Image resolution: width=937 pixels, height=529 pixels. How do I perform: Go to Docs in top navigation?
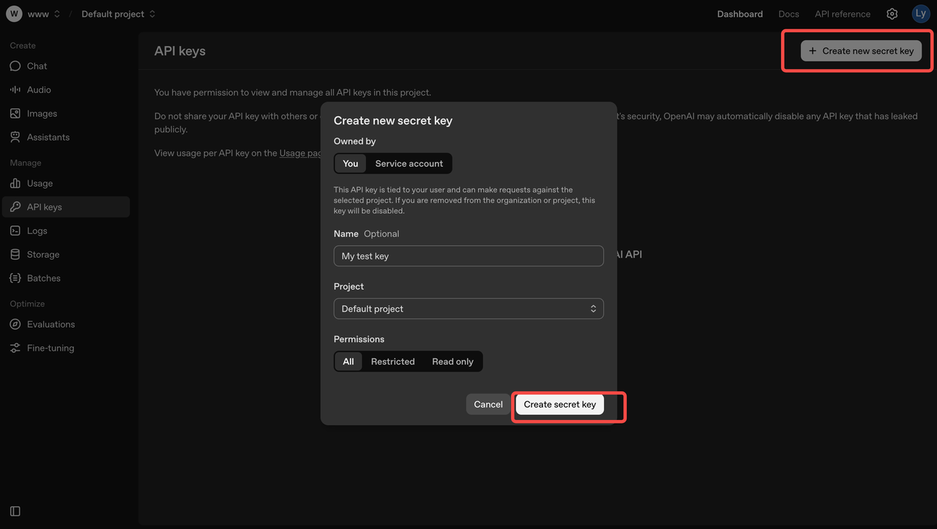(x=788, y=14)
